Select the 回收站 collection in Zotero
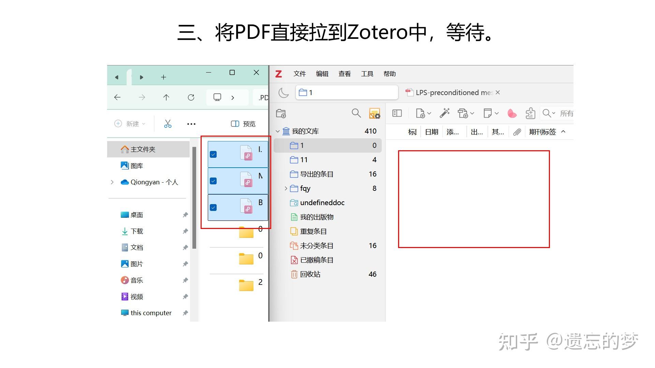The width and height of the screenshot is (655, 368). 310,274
